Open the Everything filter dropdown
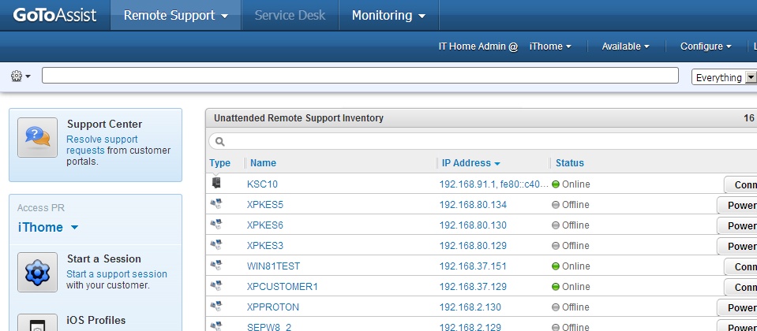Viewport: 757px width, 331px height. (x=724, y=77)
